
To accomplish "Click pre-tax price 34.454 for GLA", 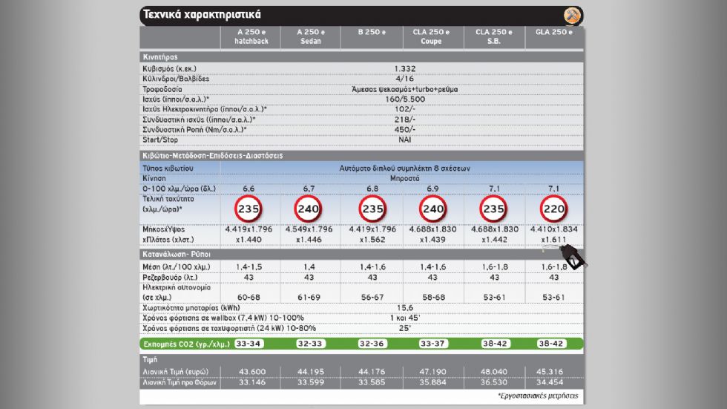I will (x=550, y=382).
